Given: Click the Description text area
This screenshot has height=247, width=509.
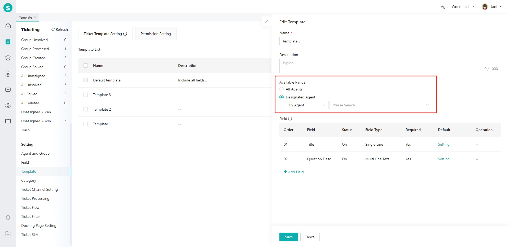Looking at the screenshot, I should tap(390, 66).
